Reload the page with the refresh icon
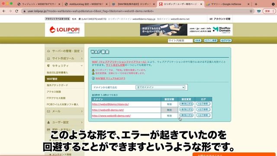 [x=16, y=11]
